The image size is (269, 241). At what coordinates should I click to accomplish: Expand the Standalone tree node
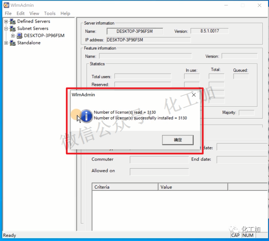tap(6, 43)
